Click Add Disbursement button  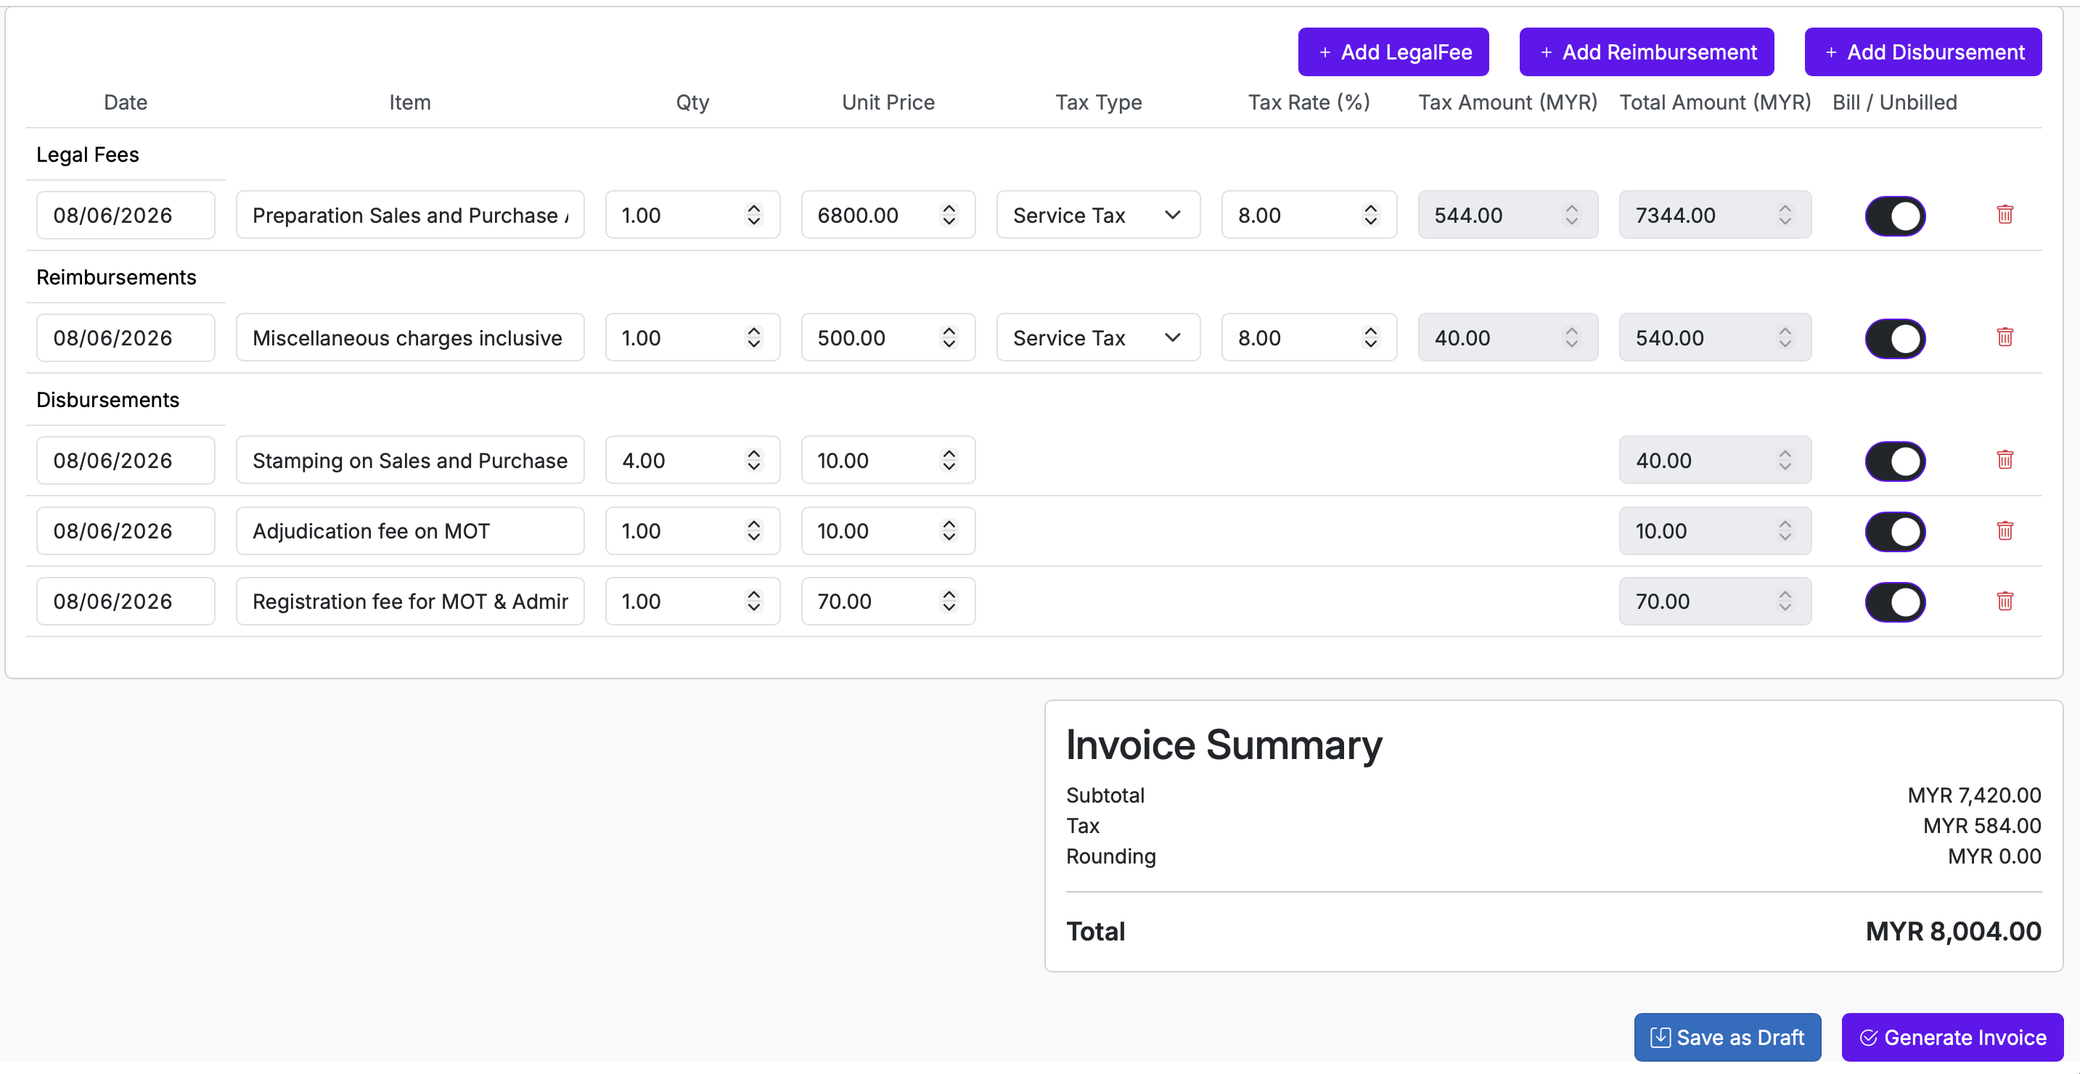(x=1923, y=52)
